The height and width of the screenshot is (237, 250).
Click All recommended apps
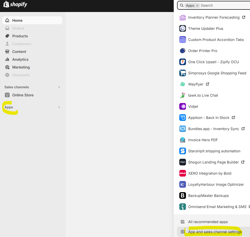point(208,222)
